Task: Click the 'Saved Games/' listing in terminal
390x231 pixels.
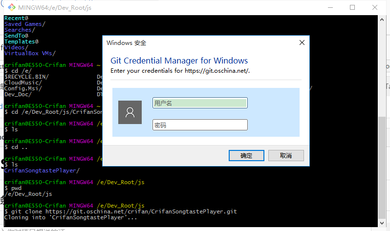Action: [25, 24]
